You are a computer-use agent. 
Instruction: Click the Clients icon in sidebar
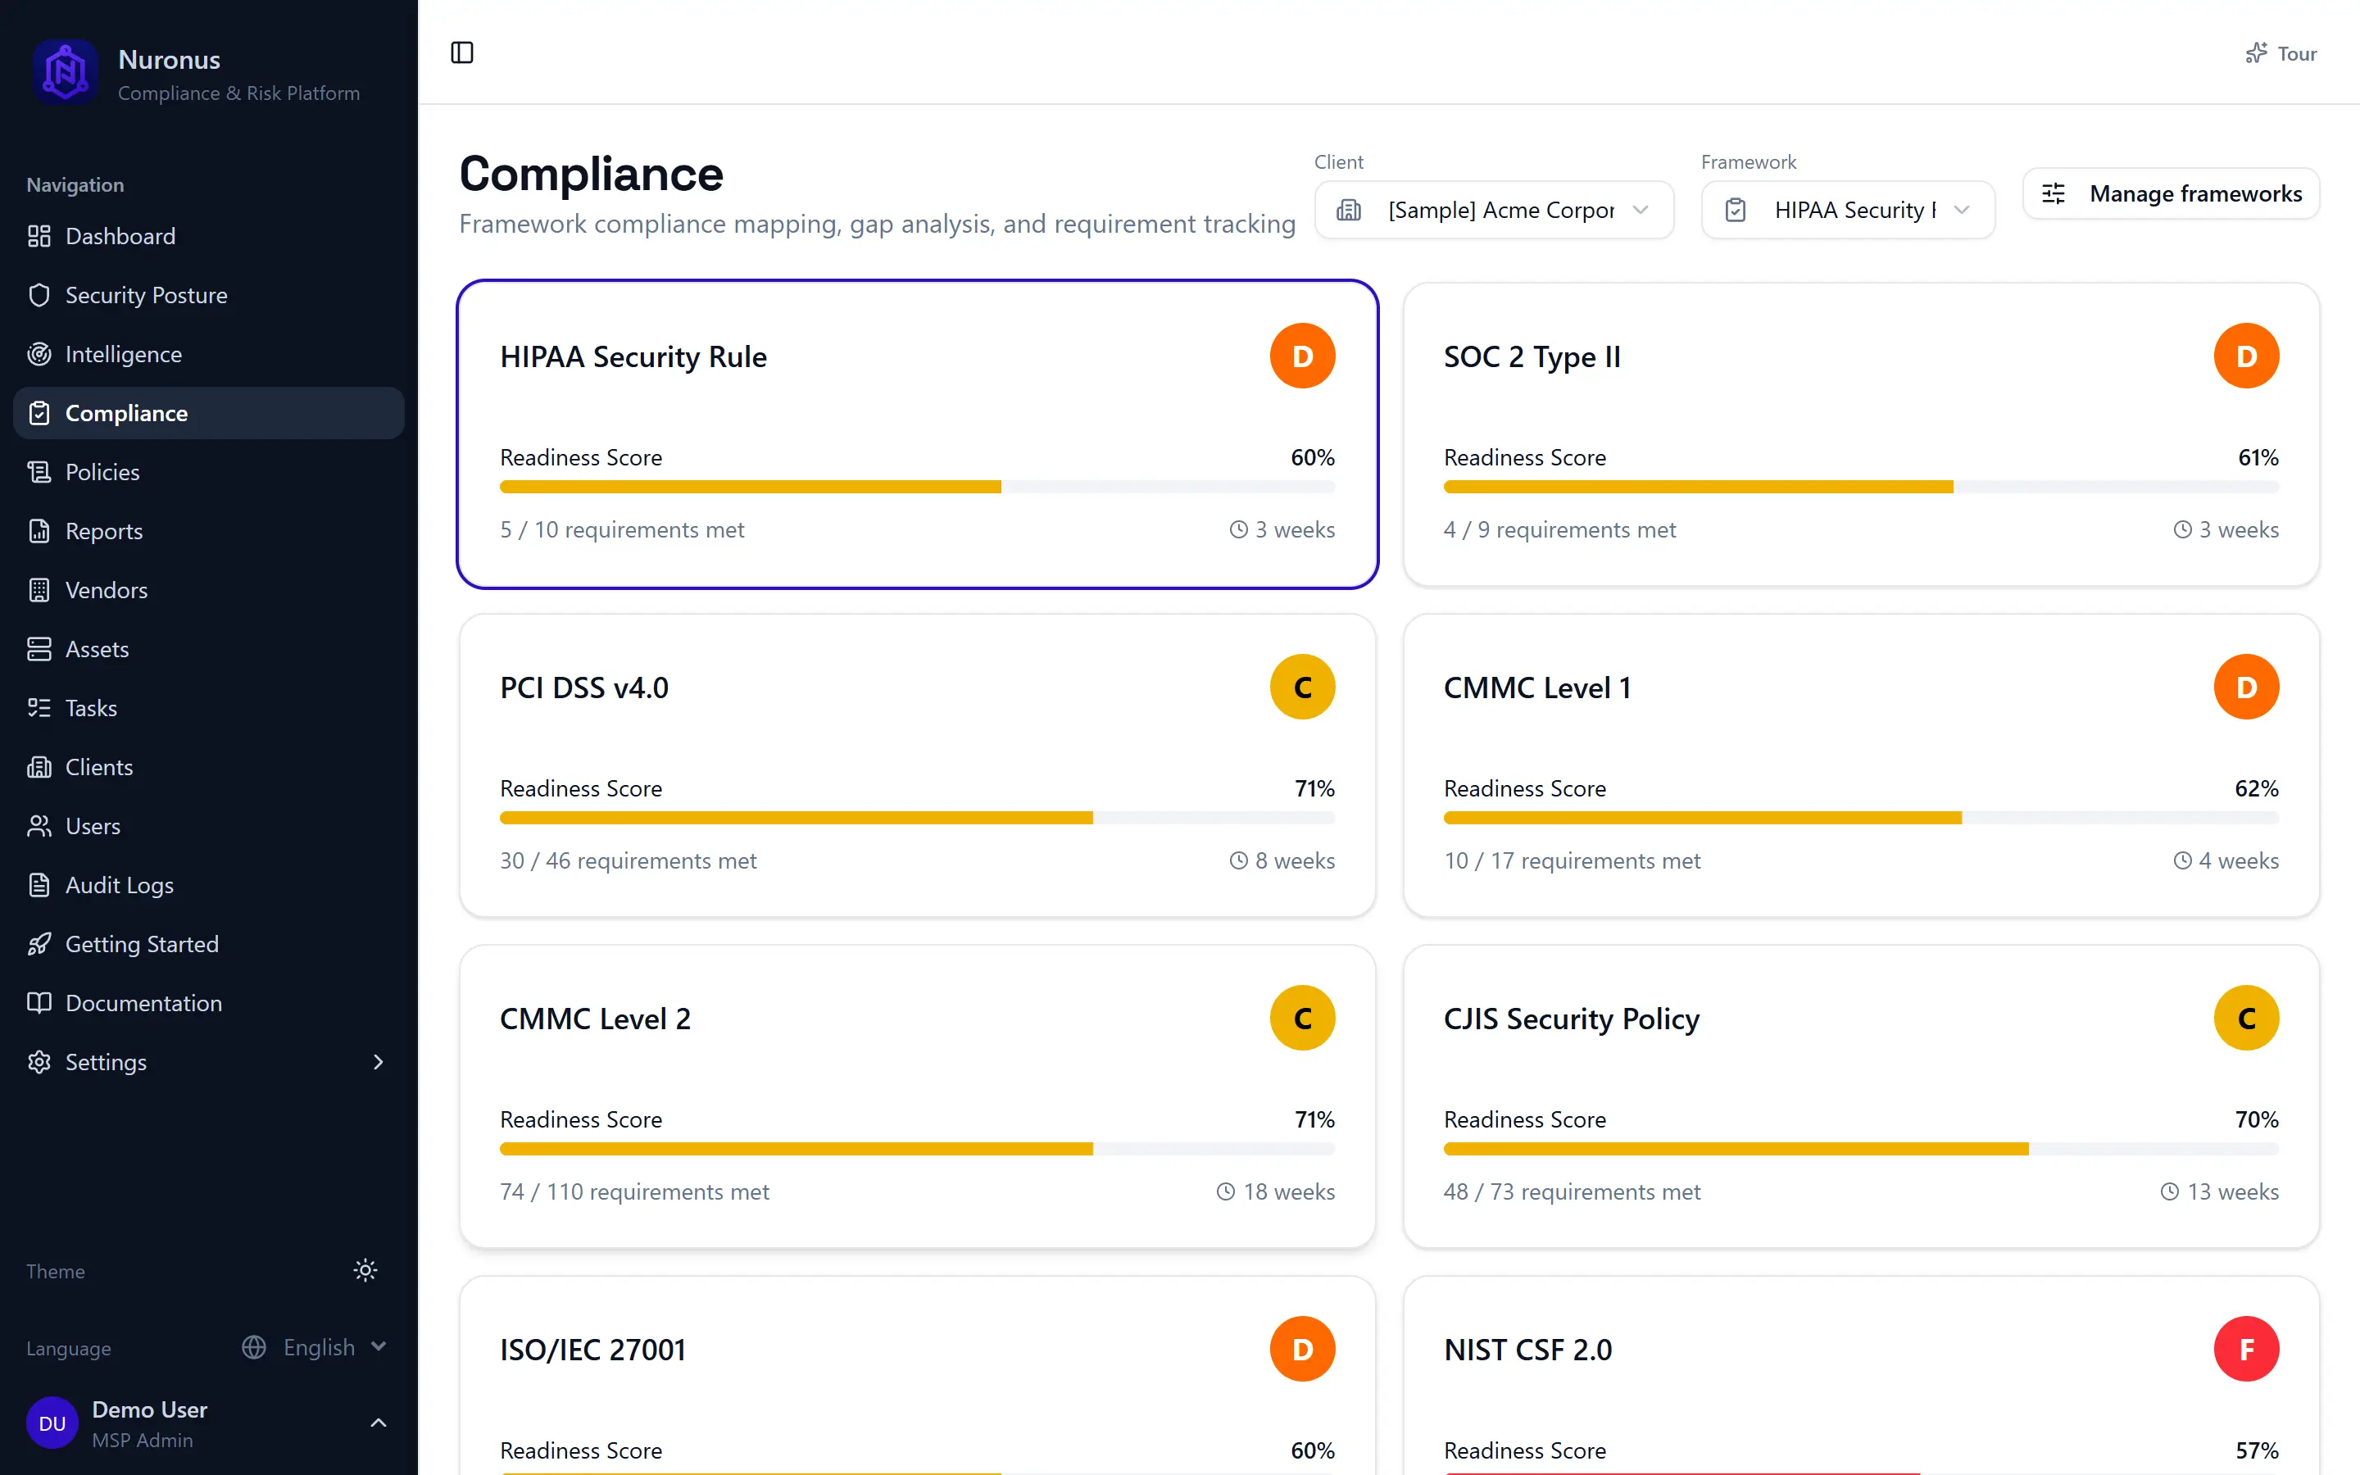[x=39, y=767]
